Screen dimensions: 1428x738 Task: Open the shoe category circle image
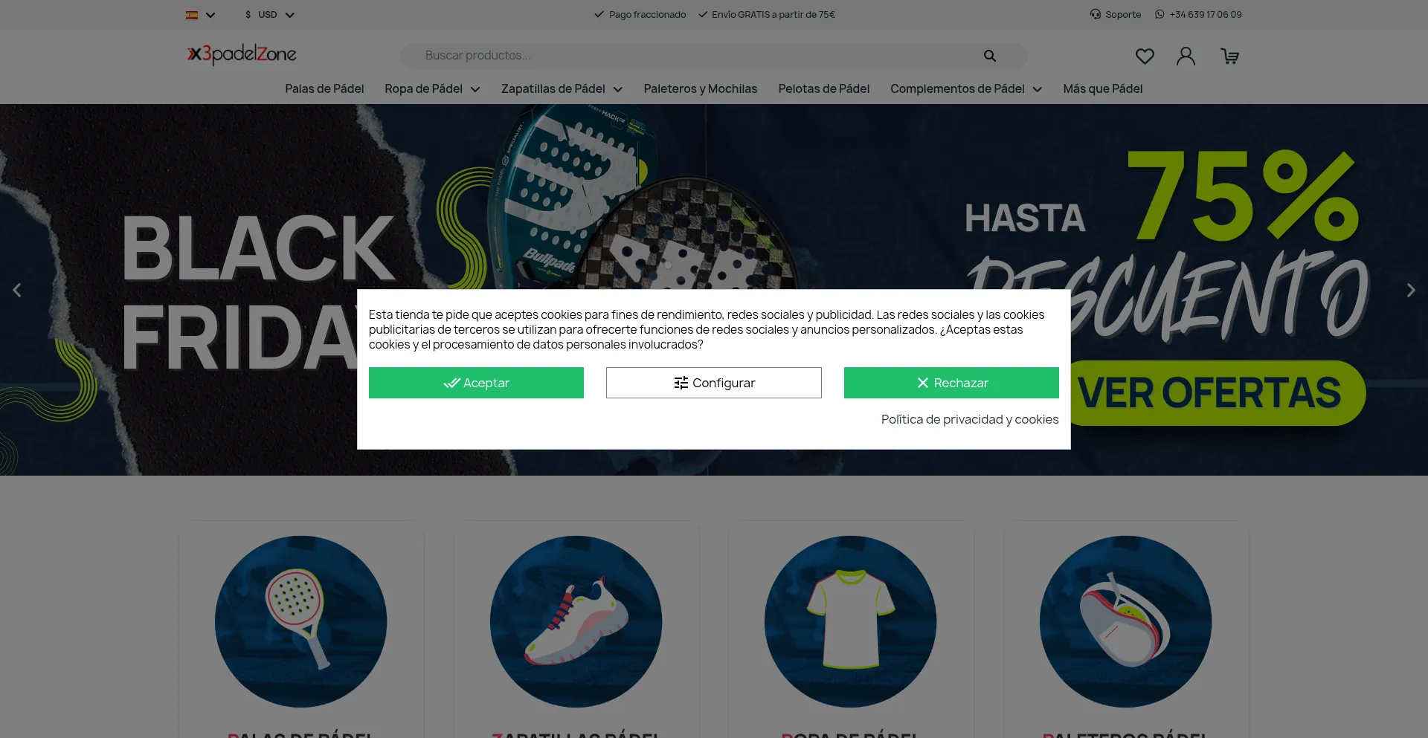[x=576, y=621]
